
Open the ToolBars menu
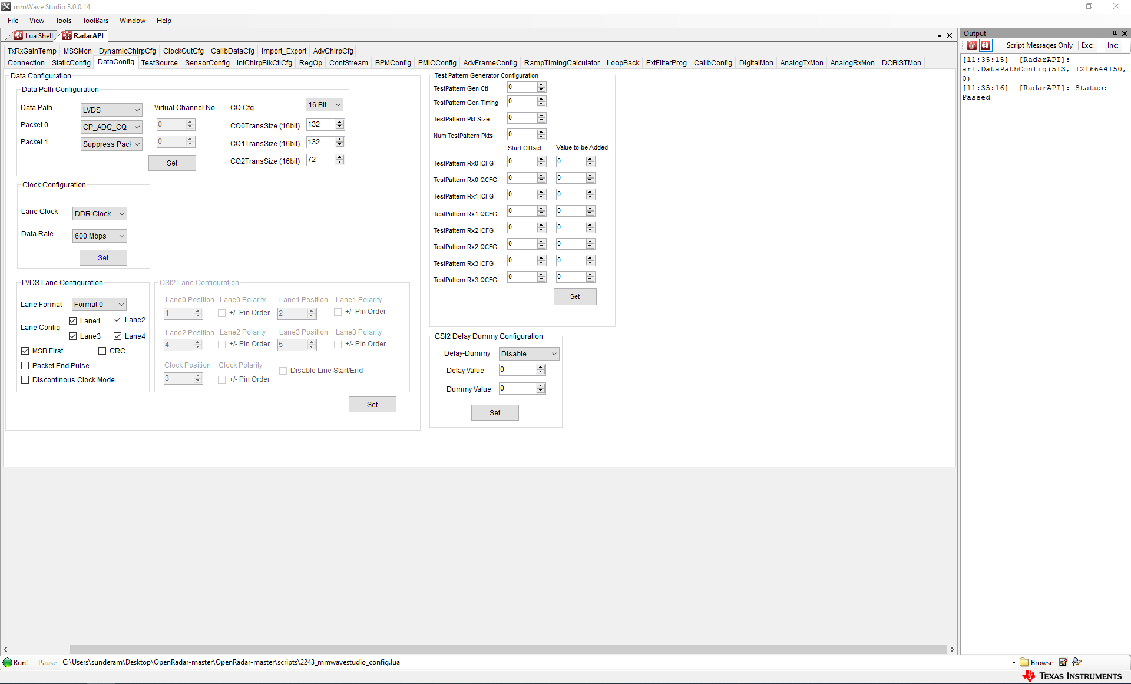point(95,21)
